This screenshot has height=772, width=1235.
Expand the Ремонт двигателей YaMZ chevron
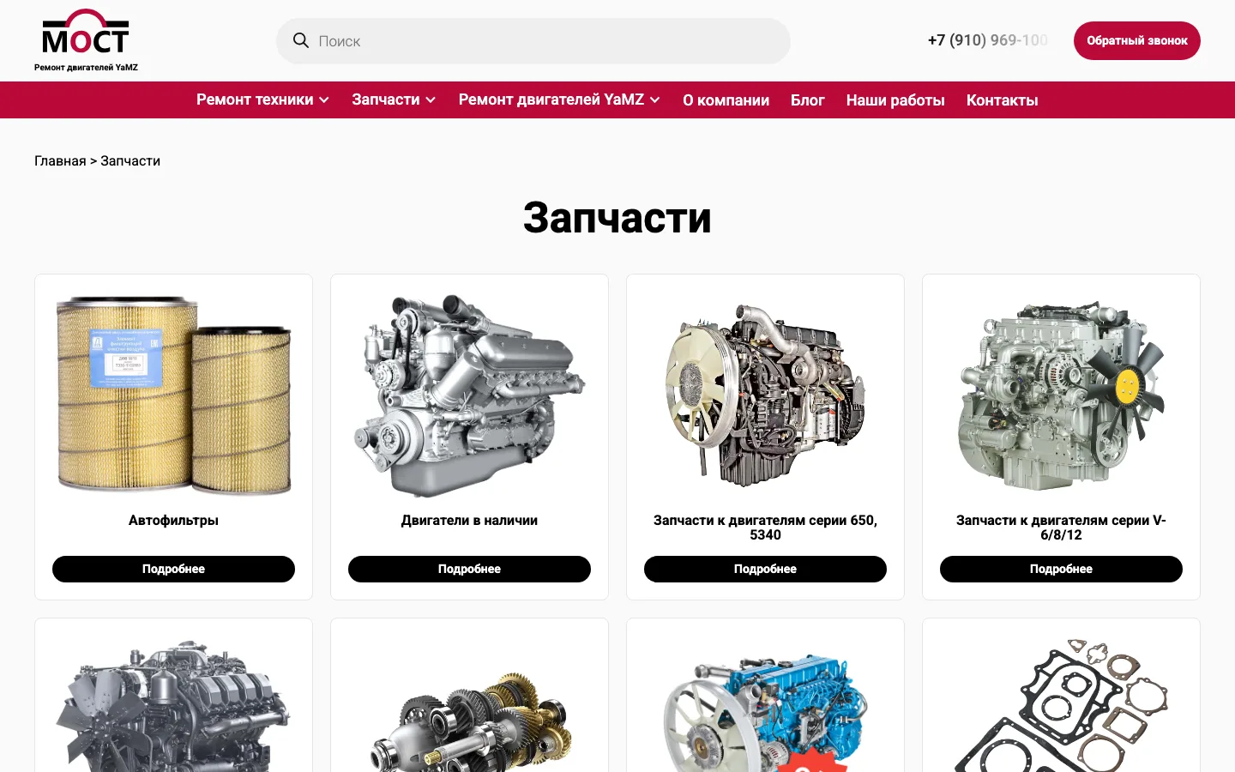(x=655, y=100)
